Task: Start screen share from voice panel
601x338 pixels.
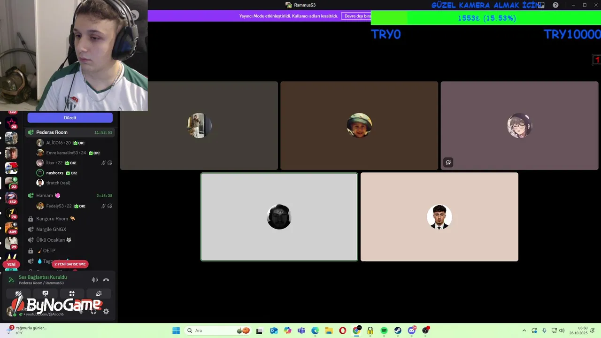Action: 45,294
